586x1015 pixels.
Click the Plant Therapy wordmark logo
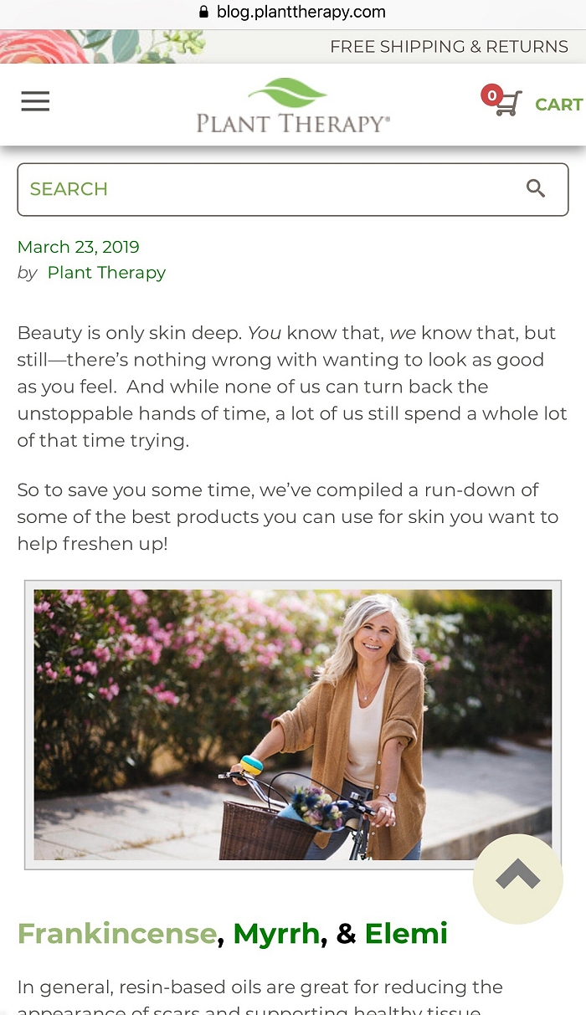point(293,124)
